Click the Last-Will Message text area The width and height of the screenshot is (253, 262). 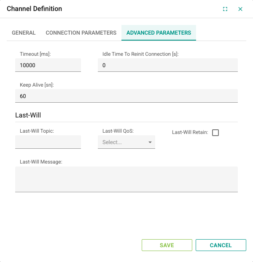(x=126, y=179)
